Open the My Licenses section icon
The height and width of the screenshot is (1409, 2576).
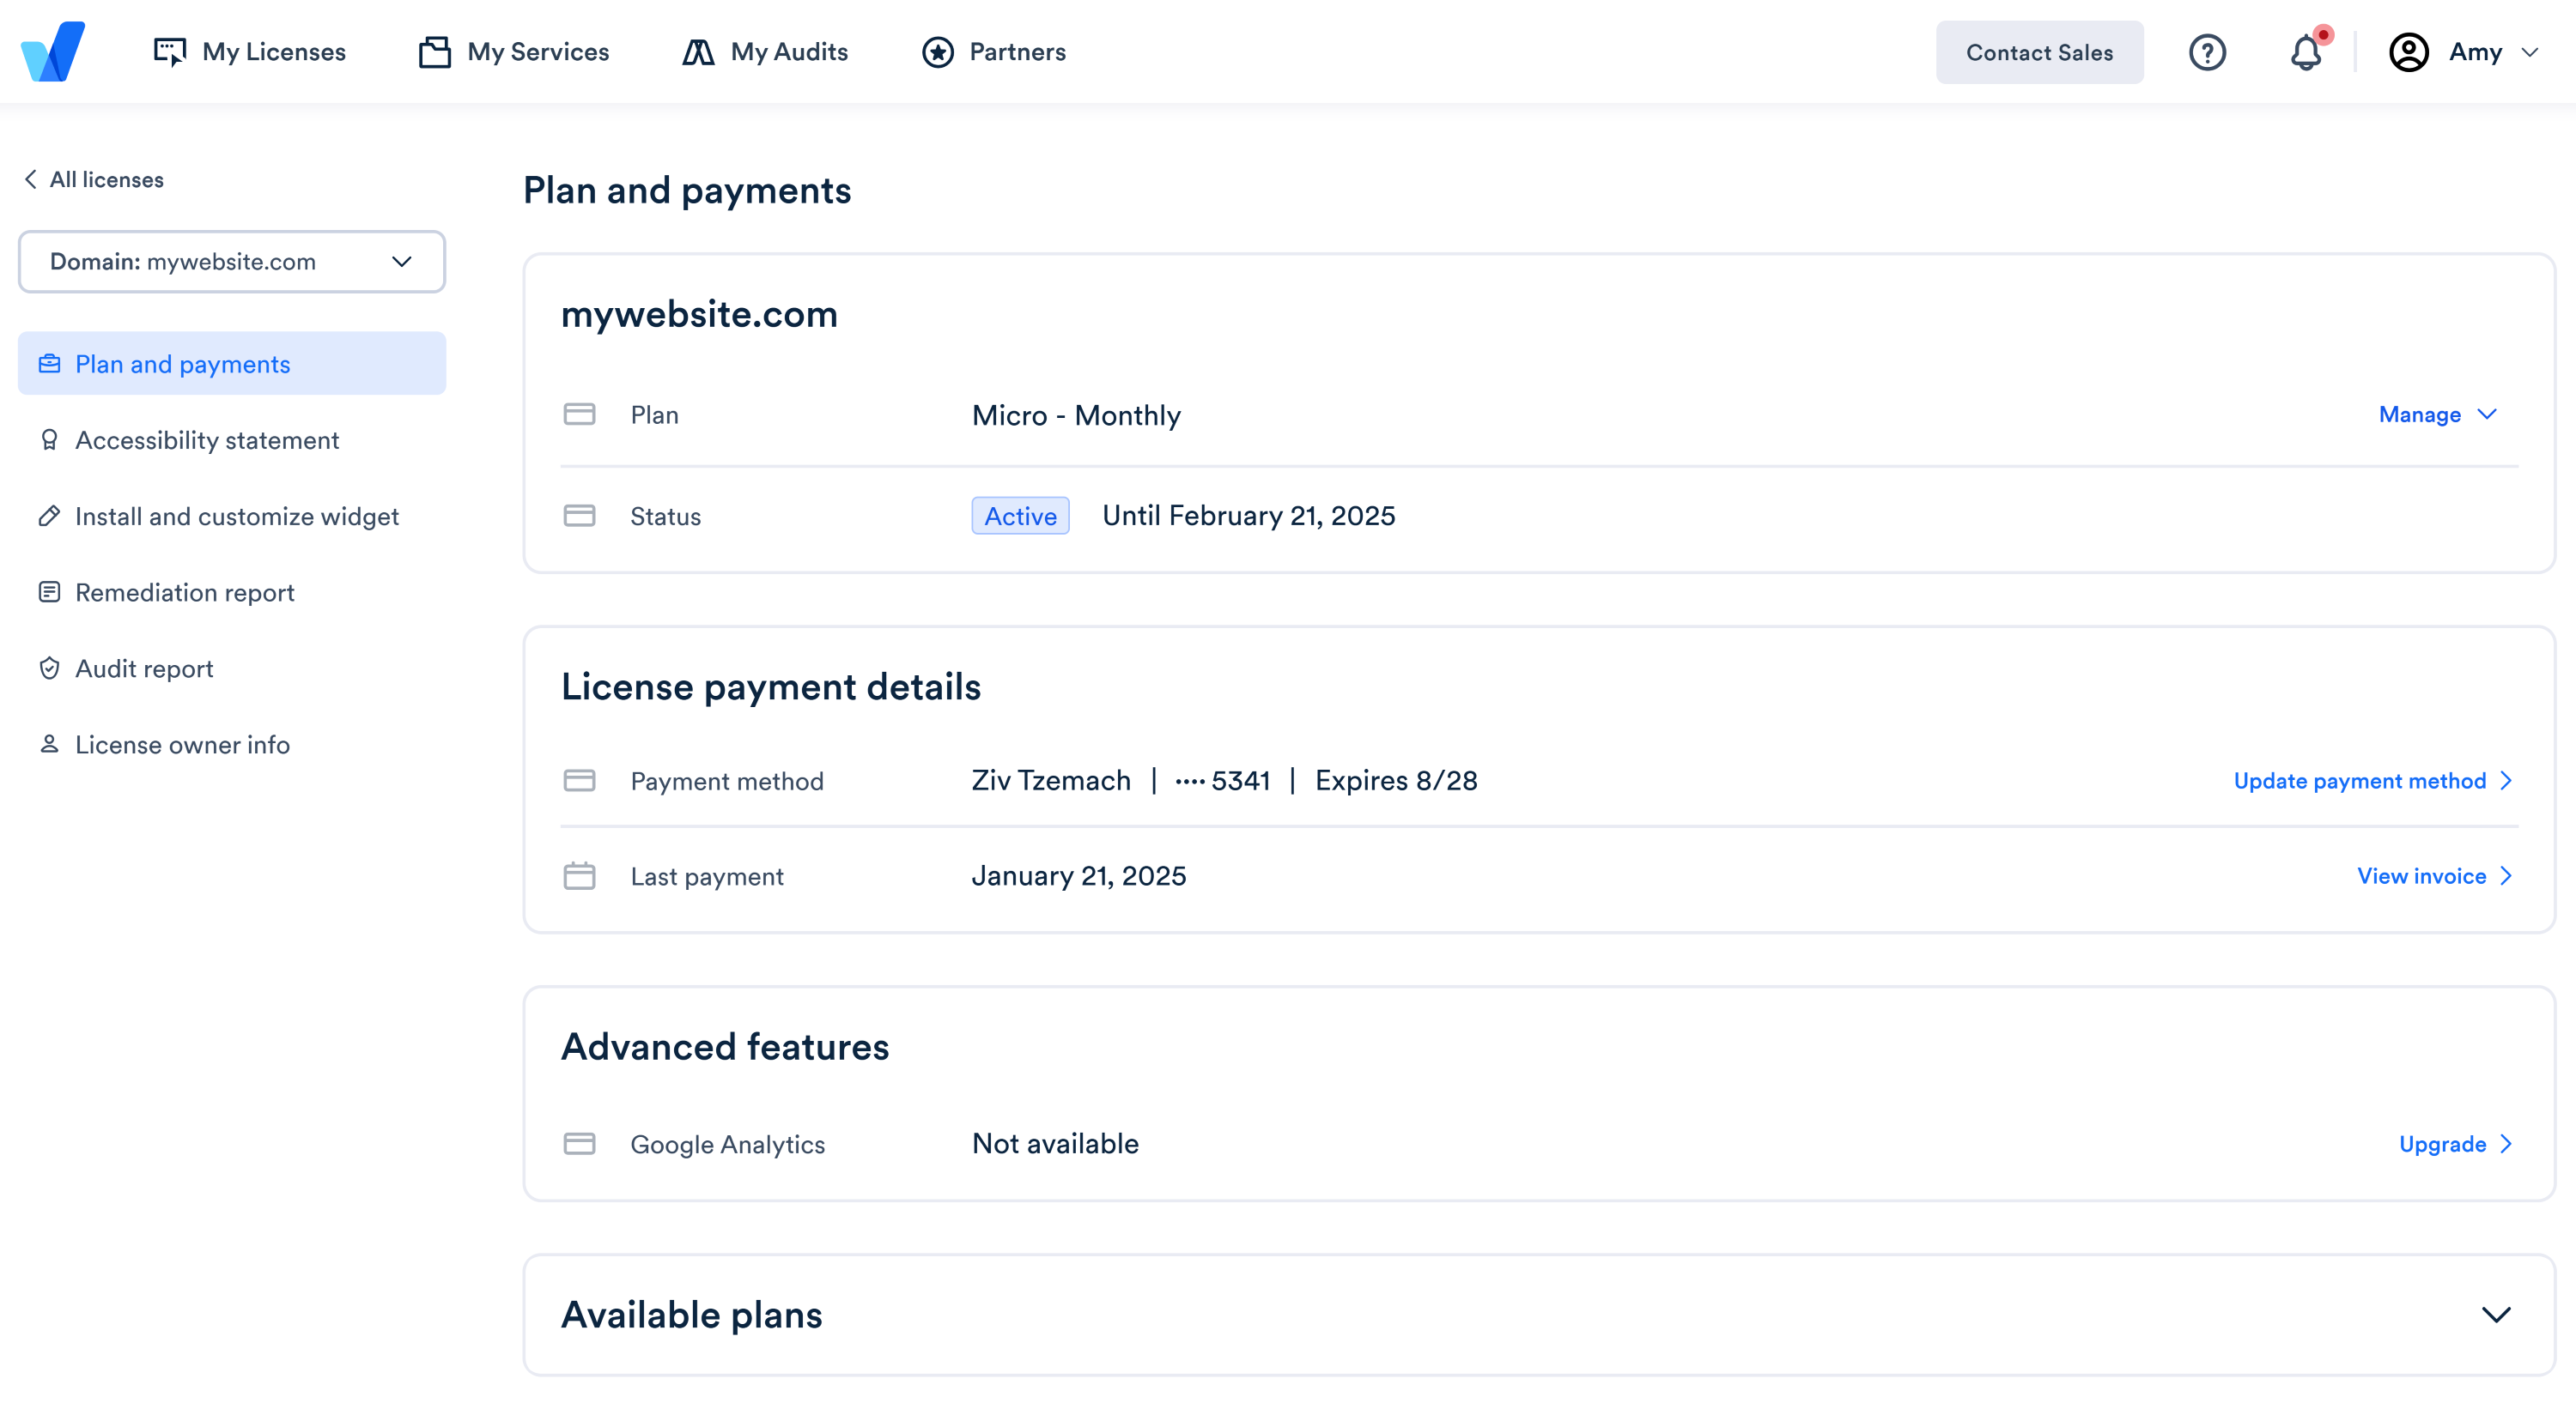pos(170,51)
